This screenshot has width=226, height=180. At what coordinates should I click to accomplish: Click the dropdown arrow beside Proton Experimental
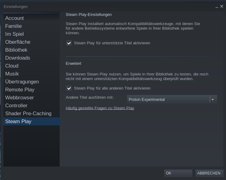[x=213, y=100]
